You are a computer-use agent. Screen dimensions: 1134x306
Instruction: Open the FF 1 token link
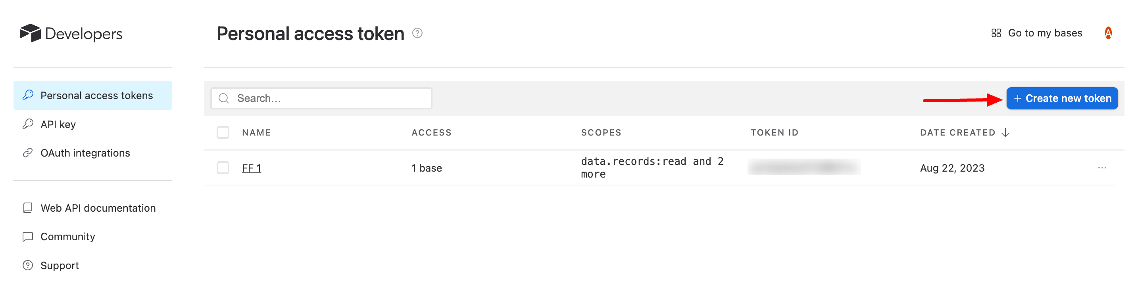(252, 168)
